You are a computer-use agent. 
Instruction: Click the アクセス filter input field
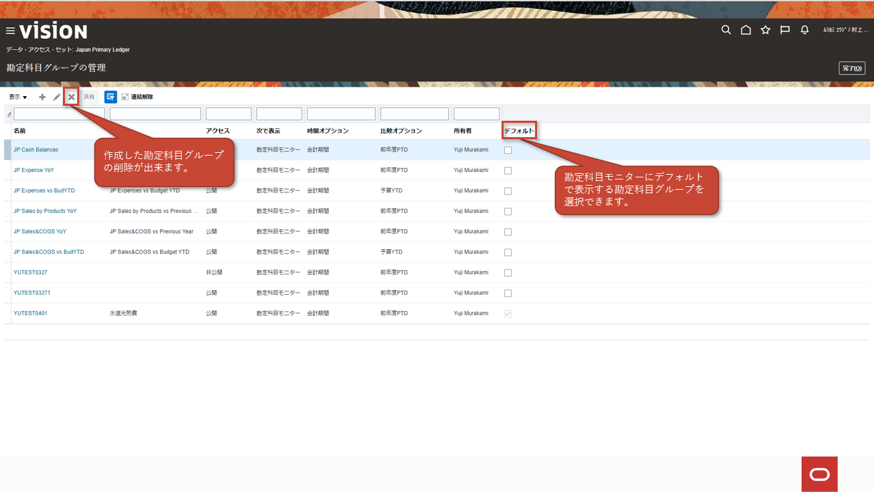coord(229,114)
